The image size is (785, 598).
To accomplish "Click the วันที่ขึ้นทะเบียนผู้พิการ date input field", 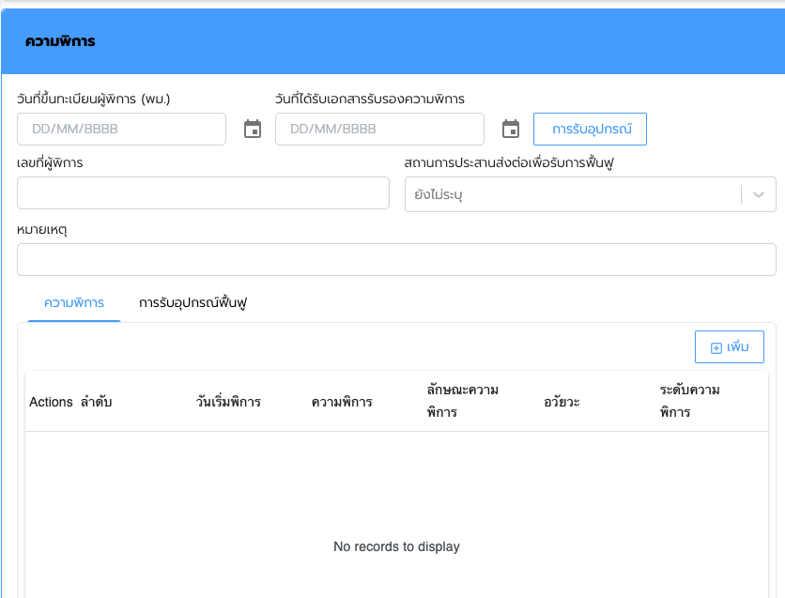I will tap(121, 129).
